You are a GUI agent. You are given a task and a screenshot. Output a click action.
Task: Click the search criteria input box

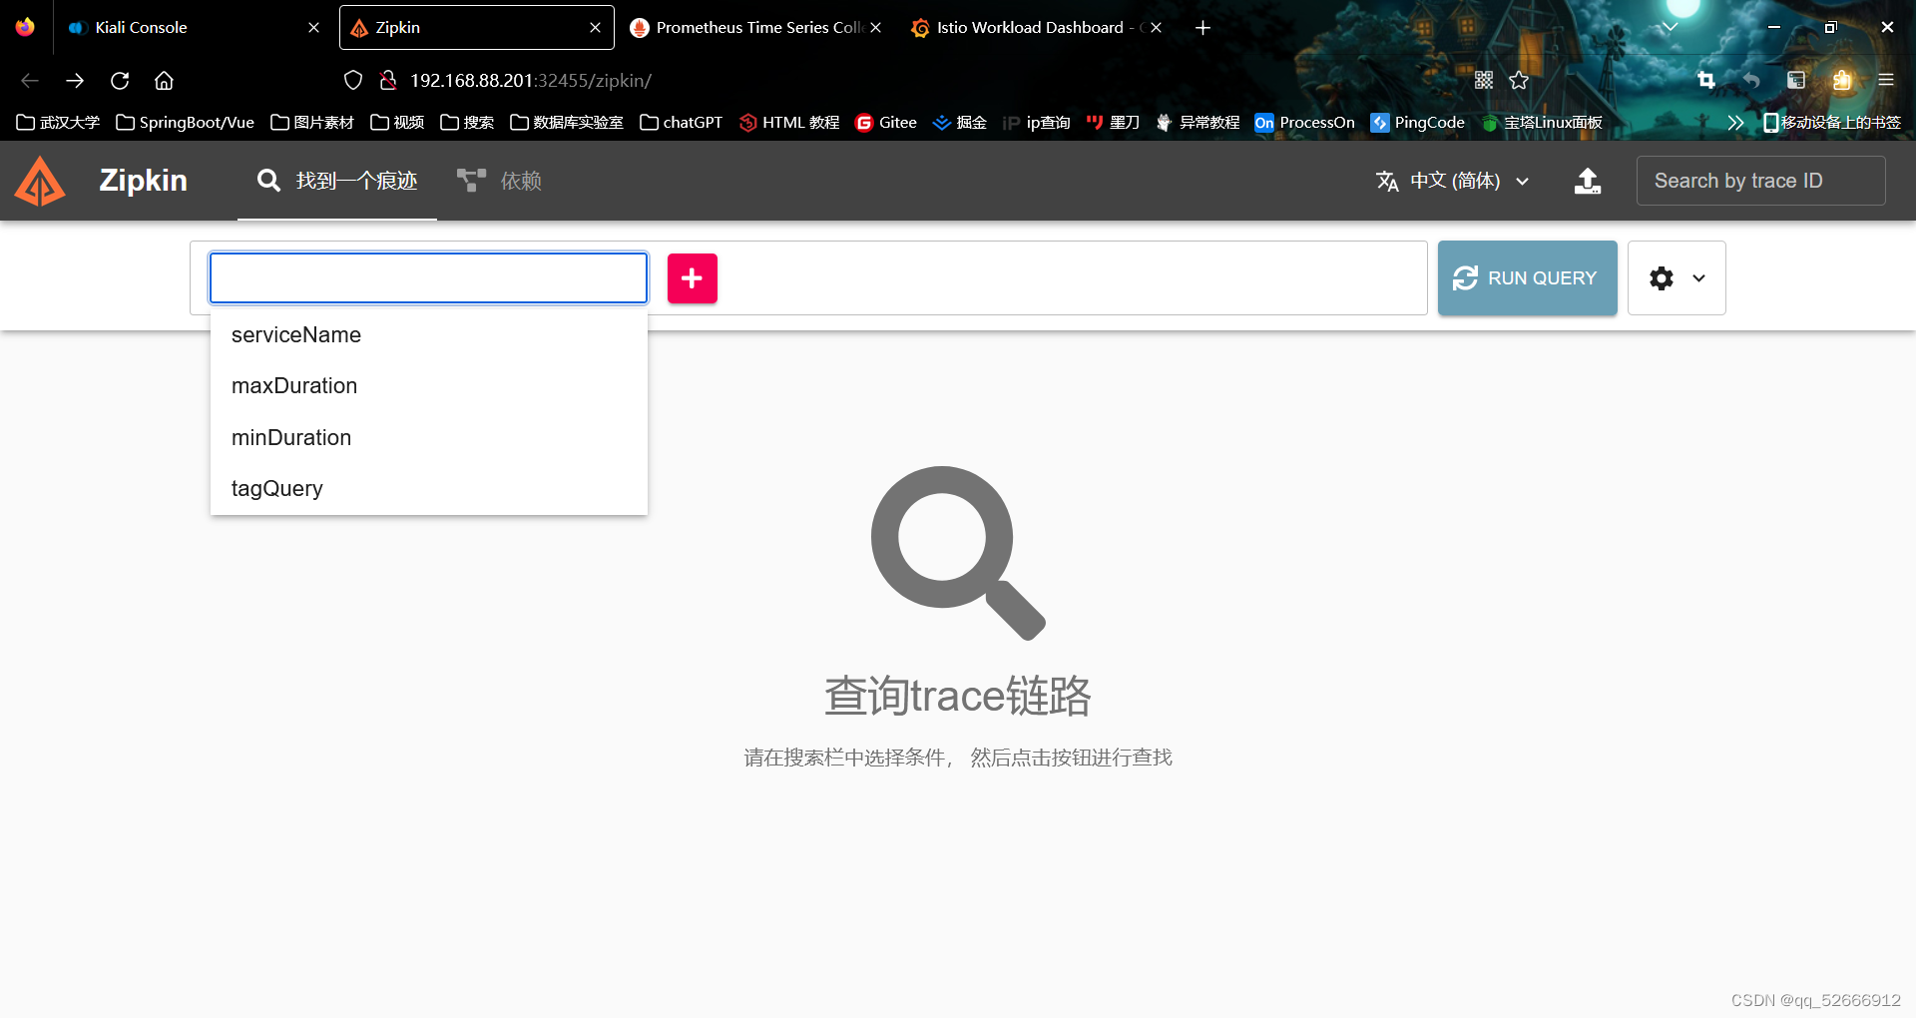point(428,277)
